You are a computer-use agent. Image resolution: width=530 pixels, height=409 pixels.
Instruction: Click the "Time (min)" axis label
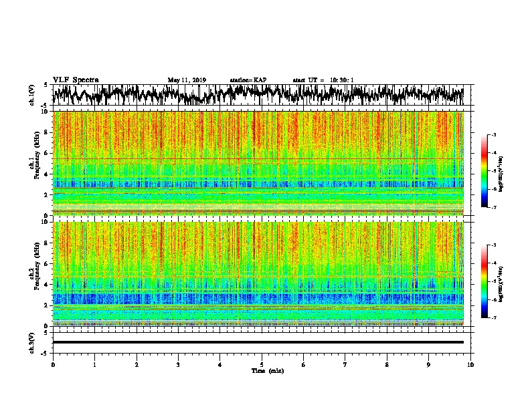pos(268,371)
